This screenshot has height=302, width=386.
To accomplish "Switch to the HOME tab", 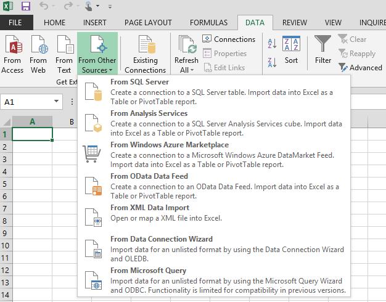I will point(54,23).
